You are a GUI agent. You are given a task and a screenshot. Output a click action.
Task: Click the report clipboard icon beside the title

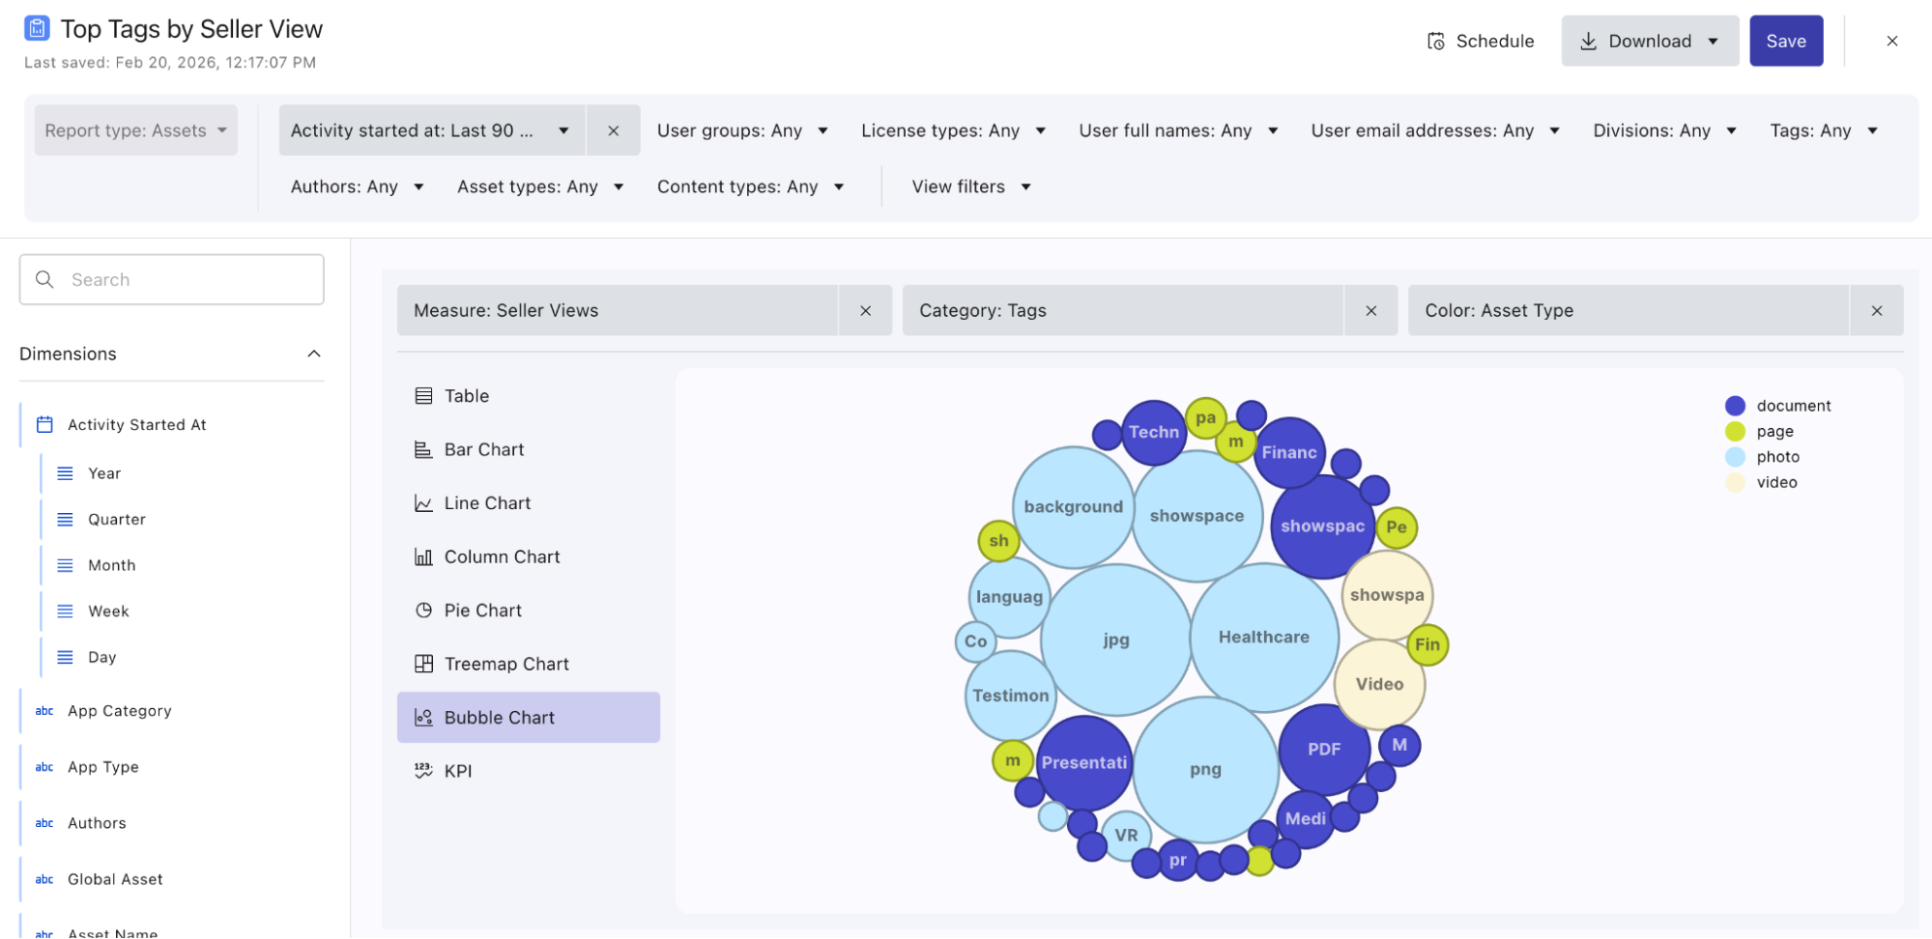coord(37,29)
